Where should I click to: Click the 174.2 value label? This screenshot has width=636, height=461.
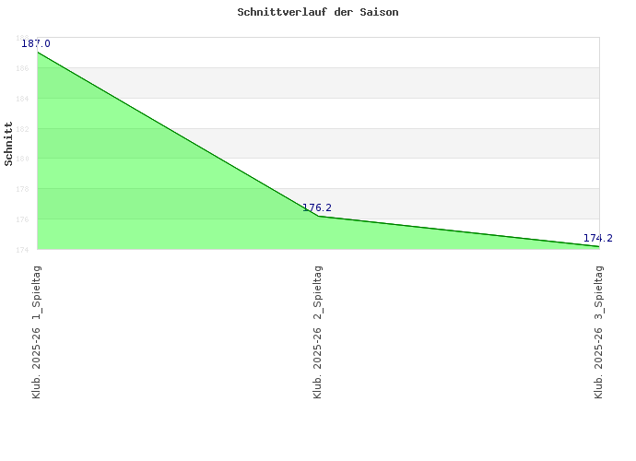point(597,238)
